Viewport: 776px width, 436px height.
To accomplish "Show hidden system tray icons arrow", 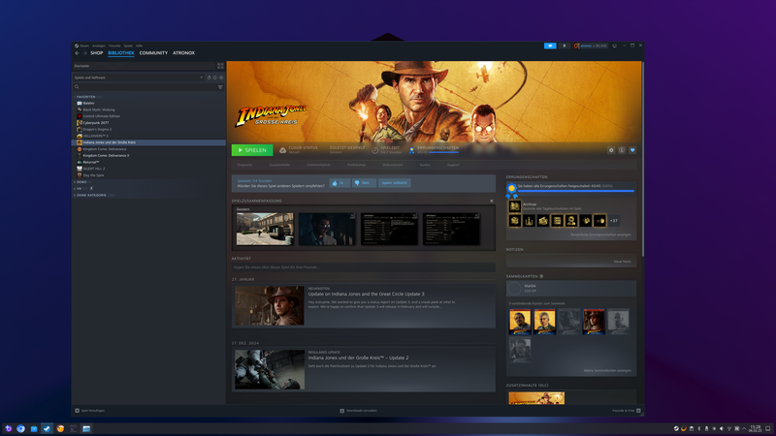I will tap(744, 428).
